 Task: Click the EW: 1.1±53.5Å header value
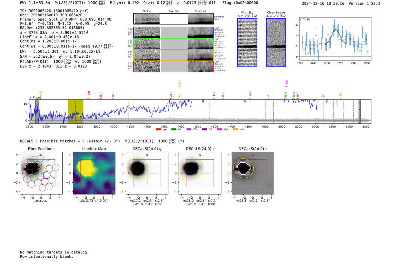[35, 3]
